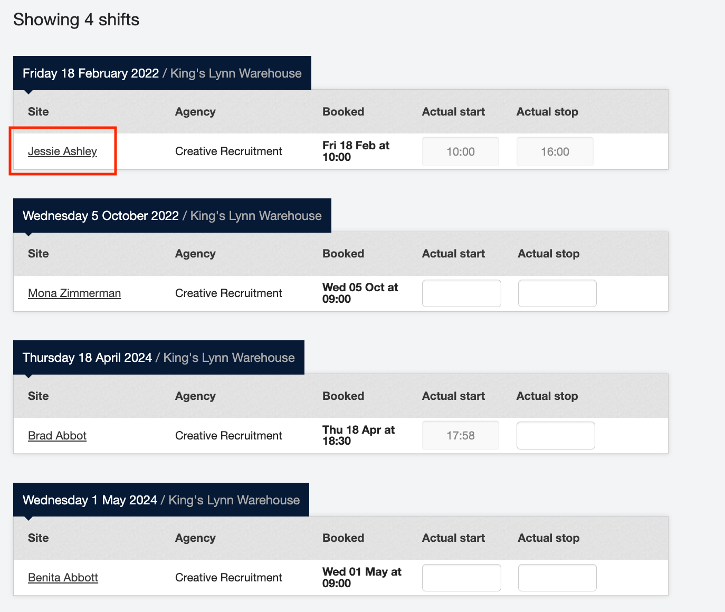The image size is (725, 612).
Task: Click the actual start field showing 17:58
Action: coord(460,436)
